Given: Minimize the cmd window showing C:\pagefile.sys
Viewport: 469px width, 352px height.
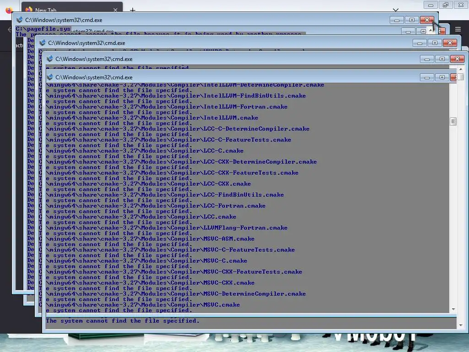Looking at the screenshot, I should pos(397,20).
